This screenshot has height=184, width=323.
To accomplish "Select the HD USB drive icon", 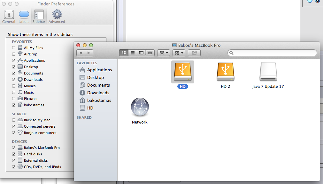I will coord(183,72).
